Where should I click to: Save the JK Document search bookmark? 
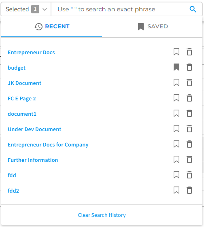click(x=176, y=83)
